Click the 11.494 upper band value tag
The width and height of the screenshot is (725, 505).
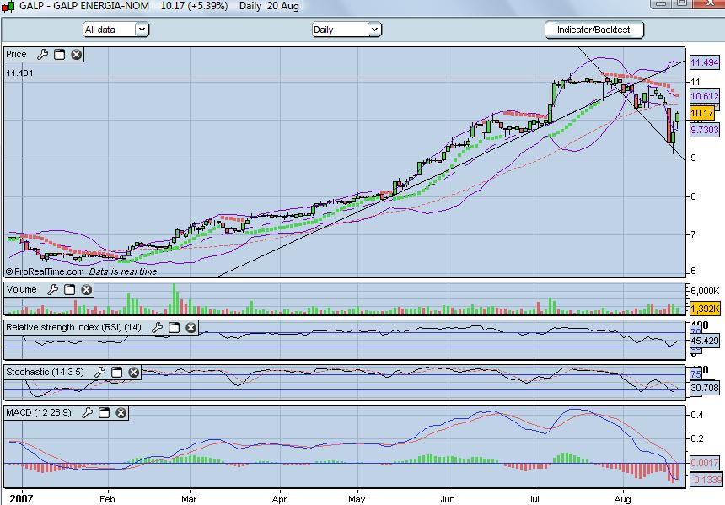pyautogui.click(x=705, y=62)
